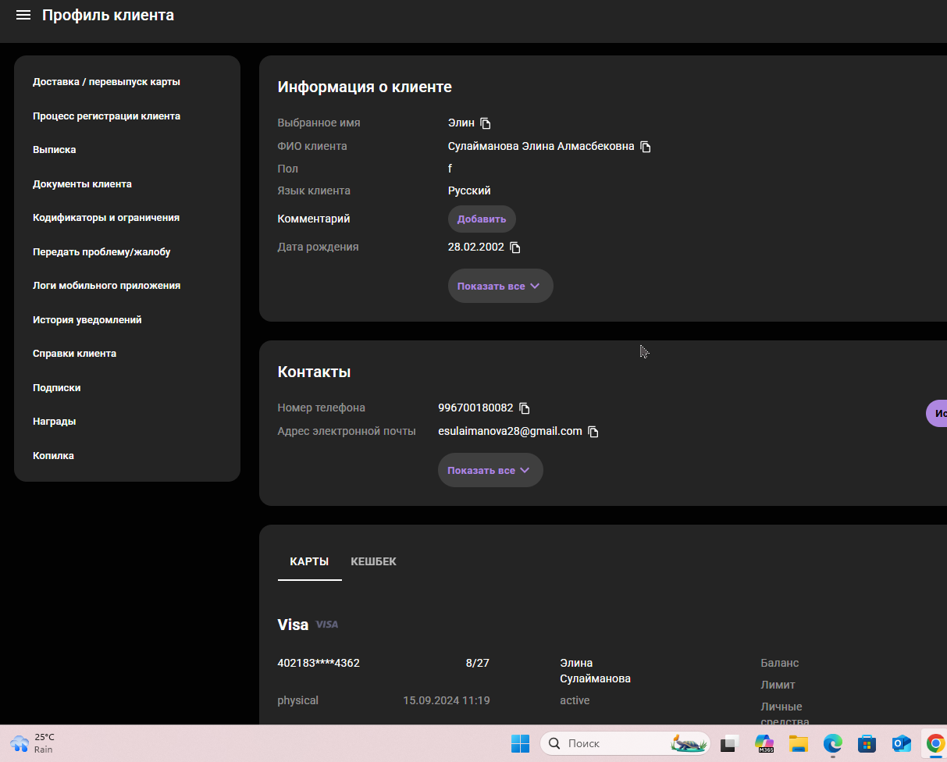Open Доставка / перевыпуск карты section
The width and height of the screenshot is (947, 762).
(106, 82)
